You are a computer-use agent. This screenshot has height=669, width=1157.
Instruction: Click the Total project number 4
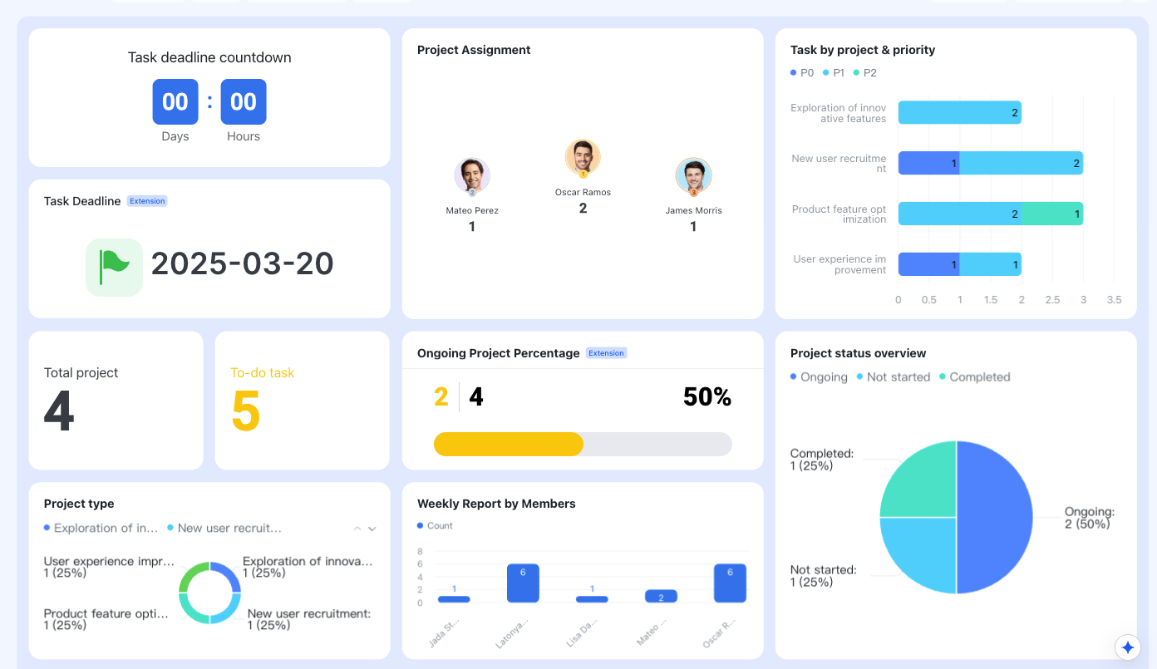pyautogui.click(x=59, y=411)
